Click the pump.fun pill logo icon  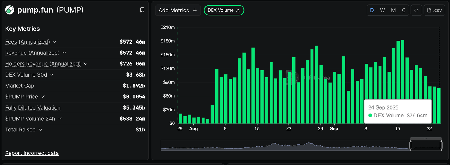coord(10,10)
